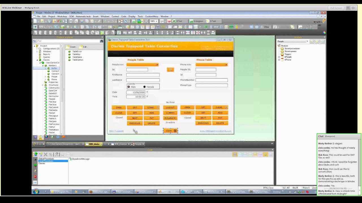Click the website link at form bottom right
Viewport: 362px width, 203px height.
(216, 131)
